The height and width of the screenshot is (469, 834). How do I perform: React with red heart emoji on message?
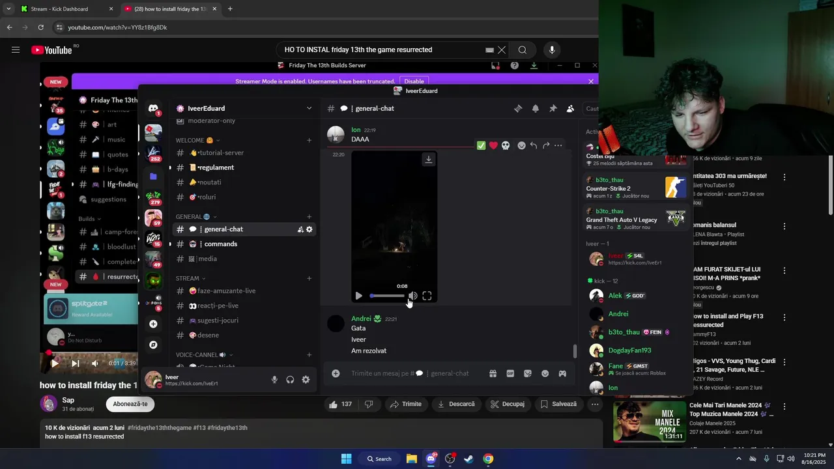pos(493,145)
